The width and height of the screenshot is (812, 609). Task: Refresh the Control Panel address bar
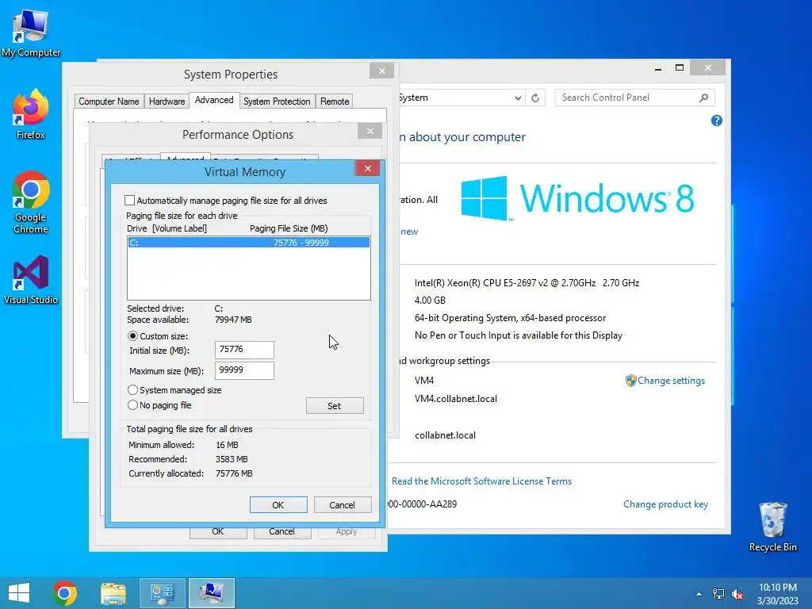pos(535,98)
